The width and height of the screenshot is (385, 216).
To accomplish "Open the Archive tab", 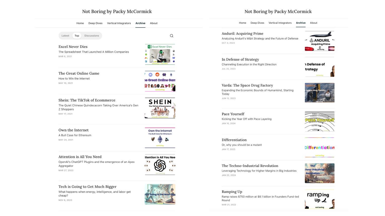I will tap(140, 23).
